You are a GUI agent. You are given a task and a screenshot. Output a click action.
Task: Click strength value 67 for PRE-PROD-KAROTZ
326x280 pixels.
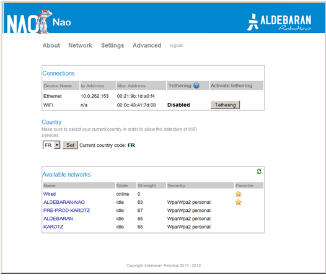pyautogui.click(x=140, y=211)
